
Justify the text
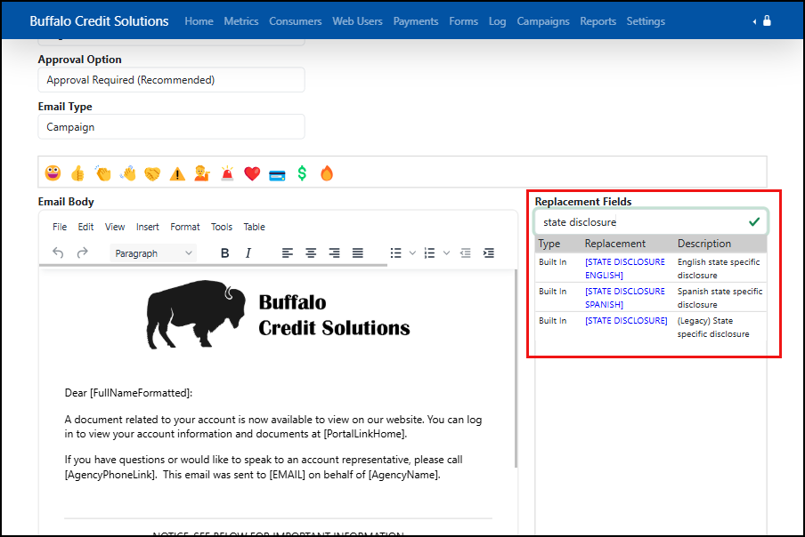[x=357, y=252]
